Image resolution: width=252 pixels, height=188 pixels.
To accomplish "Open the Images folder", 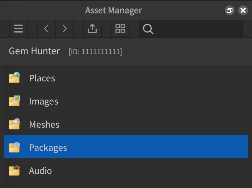I will tap(43, 101).
